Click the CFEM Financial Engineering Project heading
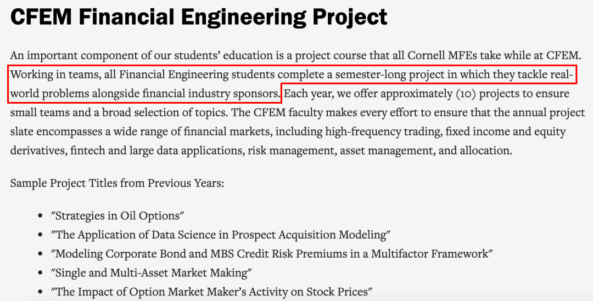This screenshot has height=301, width=593. click(199, 18)
